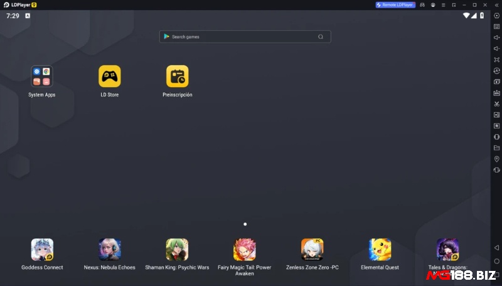
Task: Open the shared folder icon in sidebar
Action: click(496, 148)
